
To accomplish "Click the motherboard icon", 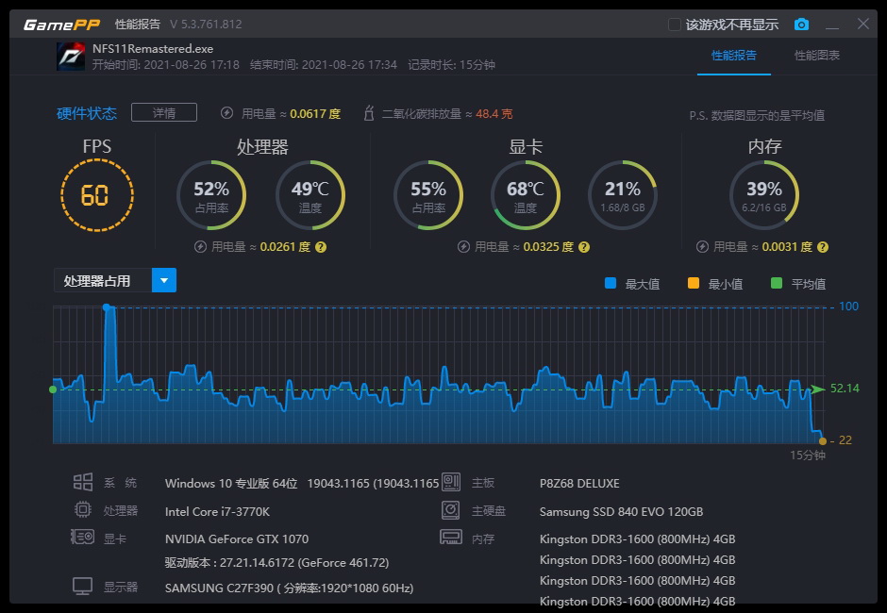I will coord(451,482).
